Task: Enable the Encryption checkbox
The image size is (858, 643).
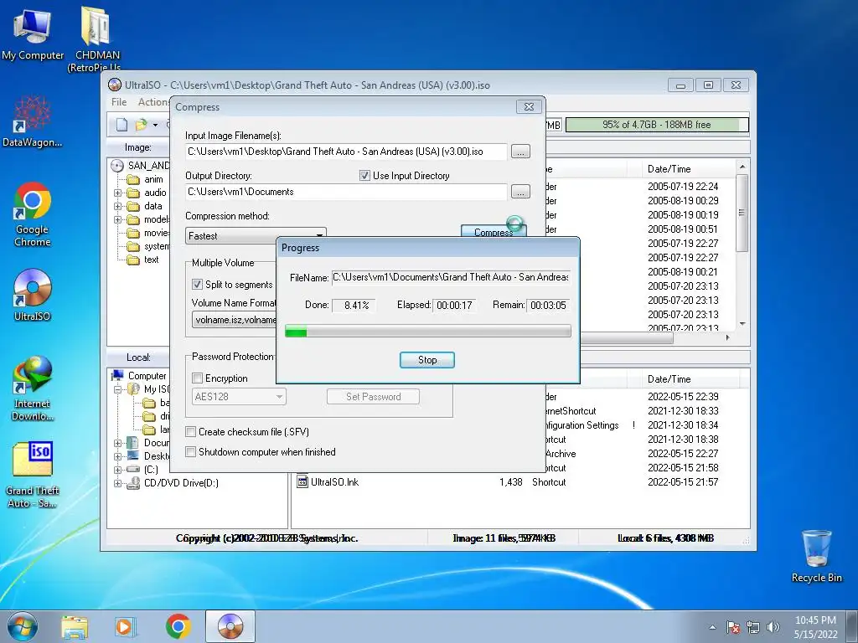Action: [197, 378]
